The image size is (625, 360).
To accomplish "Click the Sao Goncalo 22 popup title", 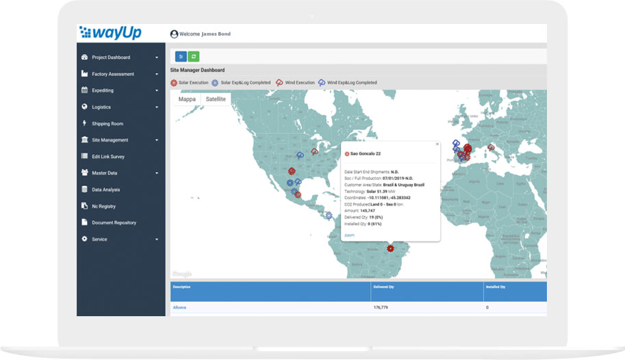I will click(366, 153).
